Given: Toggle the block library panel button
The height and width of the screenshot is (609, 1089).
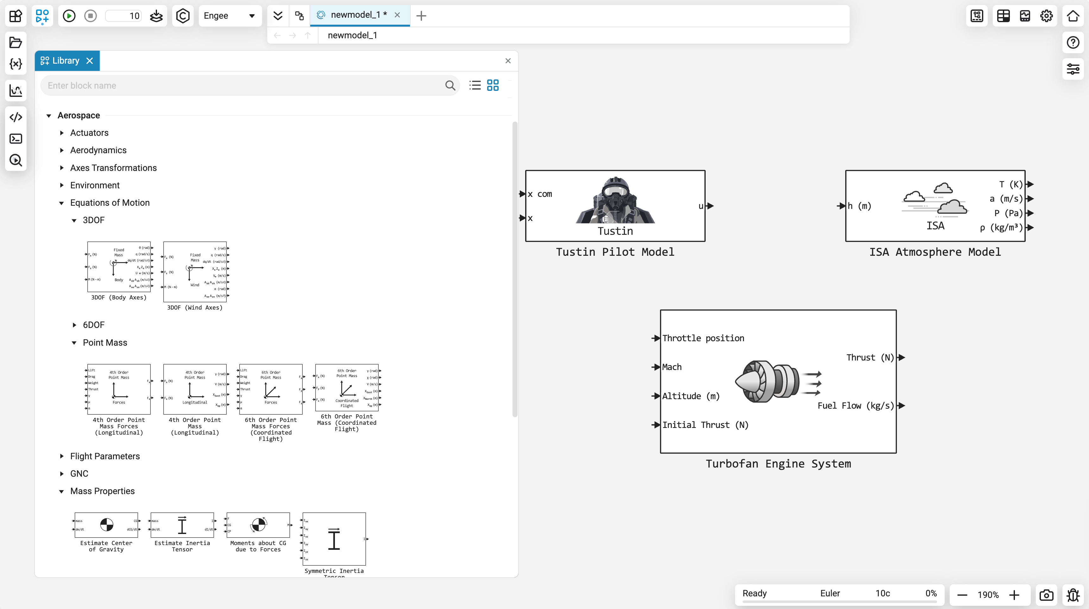Looking at the screenshot, I should tap(42, 16).
